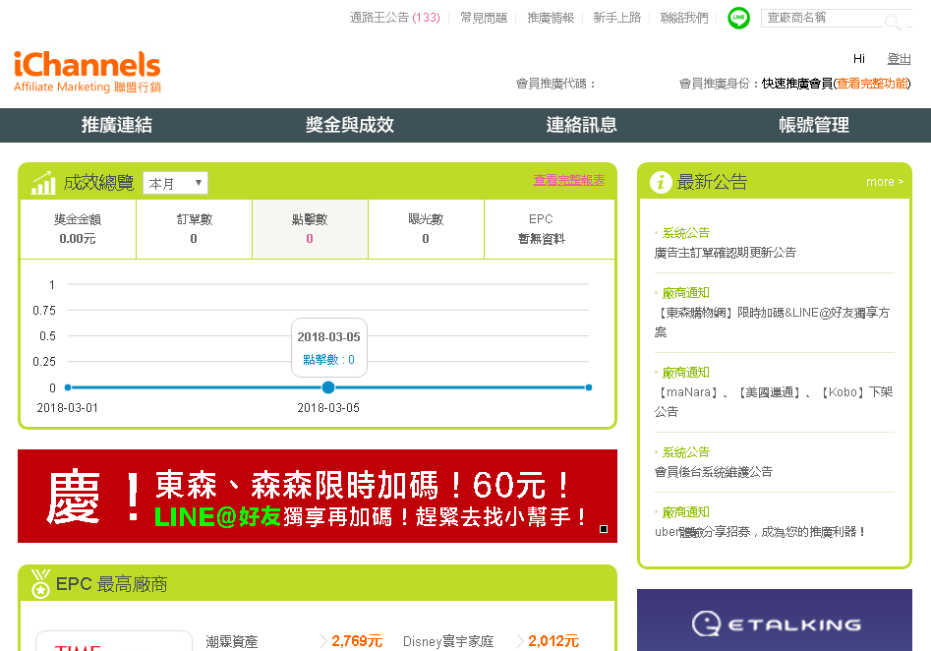Click the search magnifier icon

(x=892, y=23)
